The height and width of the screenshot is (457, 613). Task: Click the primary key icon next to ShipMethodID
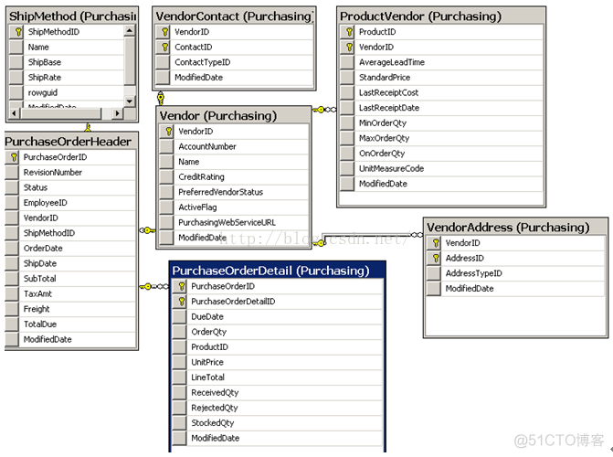coord(18,32)
